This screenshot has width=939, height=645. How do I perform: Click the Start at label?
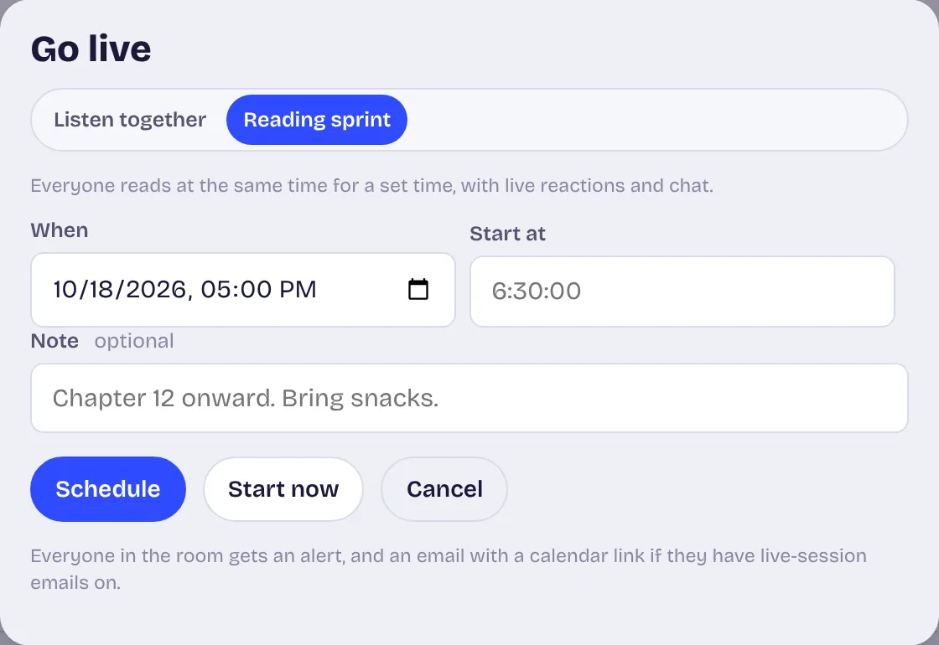507,234
